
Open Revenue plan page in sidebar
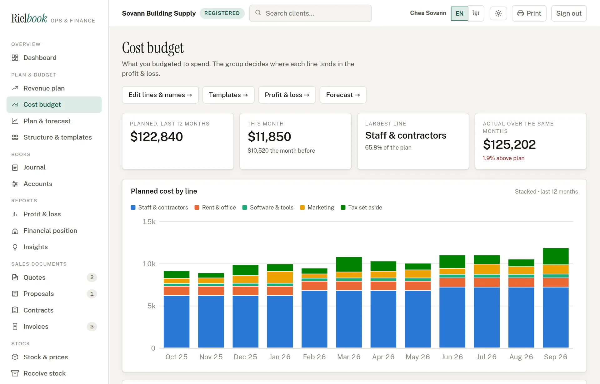tap(54, 88)
